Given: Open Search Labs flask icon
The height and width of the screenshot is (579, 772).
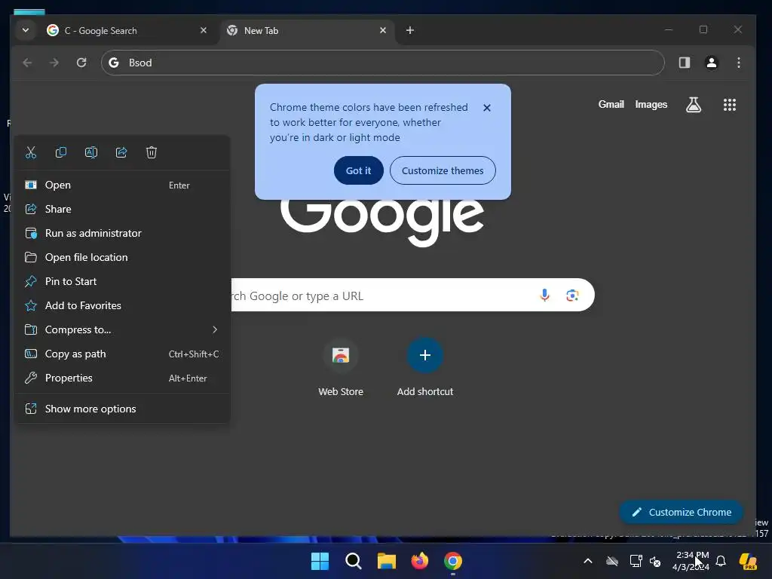Looking at the screenshot, I should [694, 104].
